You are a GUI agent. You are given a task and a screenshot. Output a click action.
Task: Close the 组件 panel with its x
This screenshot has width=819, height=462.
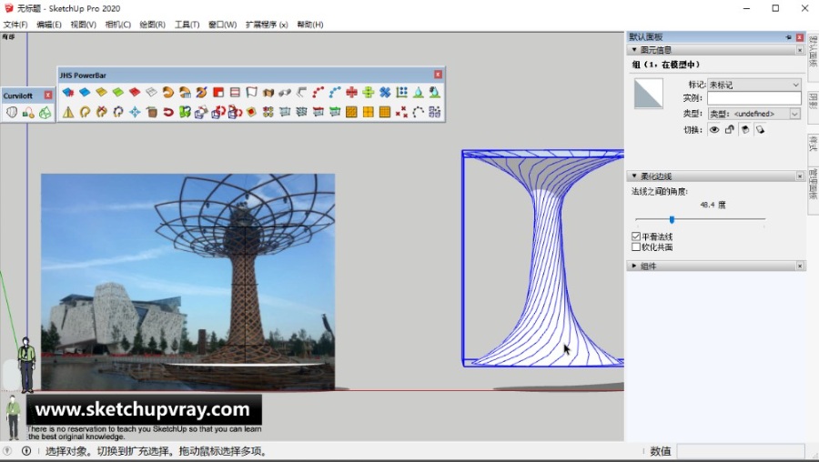point(800,266)
